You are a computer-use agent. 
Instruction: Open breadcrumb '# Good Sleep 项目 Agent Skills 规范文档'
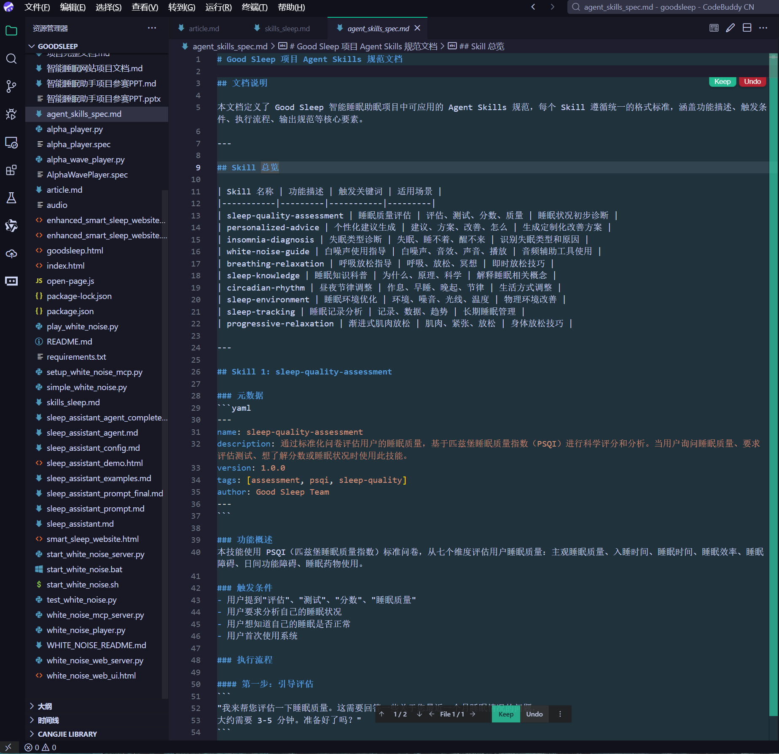tap(364, 46)
